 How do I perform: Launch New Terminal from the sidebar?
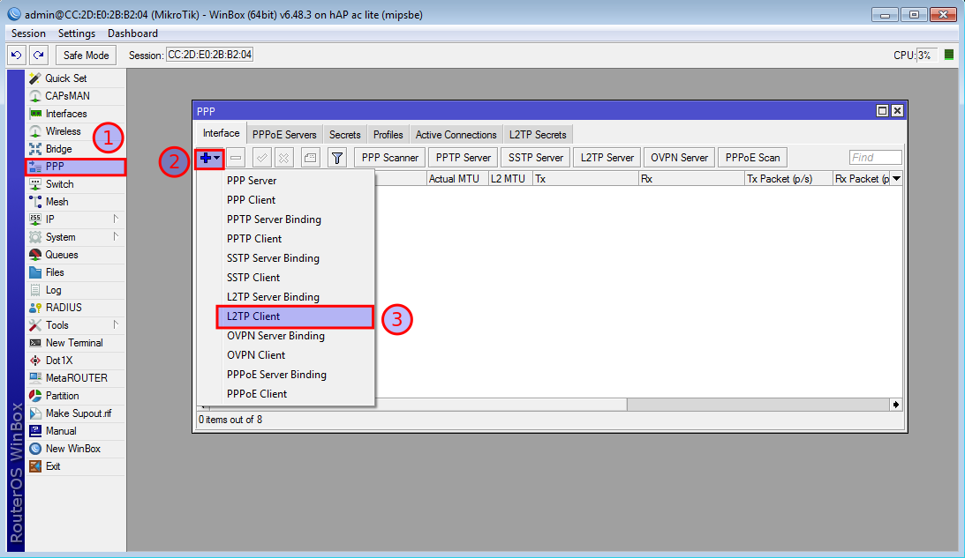tap(76, 343)
